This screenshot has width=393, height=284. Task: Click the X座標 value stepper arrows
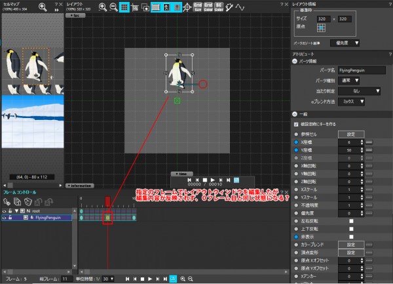click(362, 142)
